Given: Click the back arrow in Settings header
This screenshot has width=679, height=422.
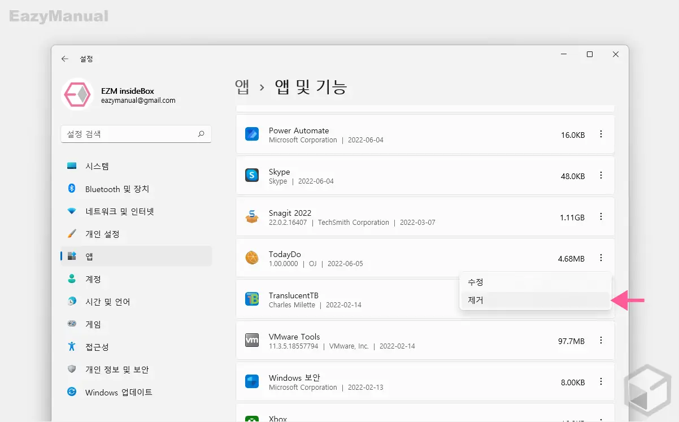Looking at the screenshot, I should [65, 59].
